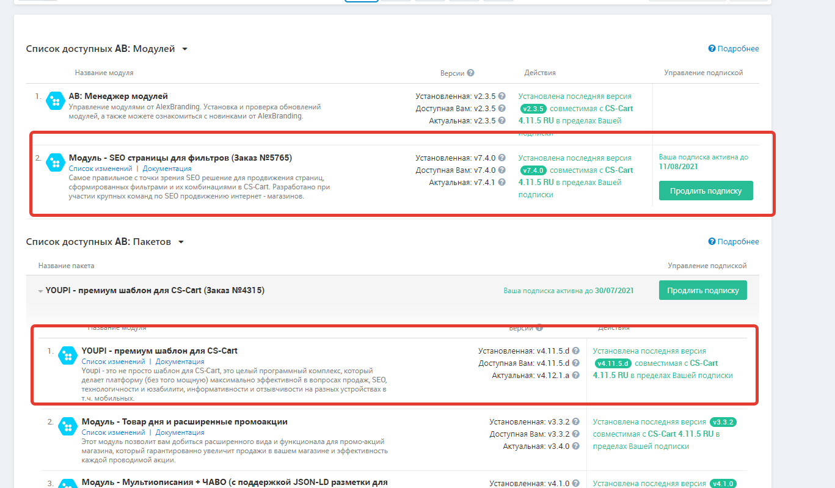
Task: Click the Мультиописания + ЧАВО module icon
Action: tap(68, 483)
